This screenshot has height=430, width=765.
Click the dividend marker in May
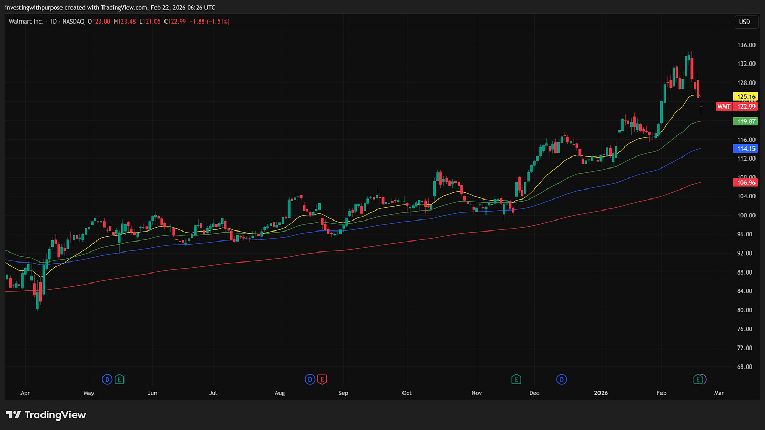click(107, 379)
